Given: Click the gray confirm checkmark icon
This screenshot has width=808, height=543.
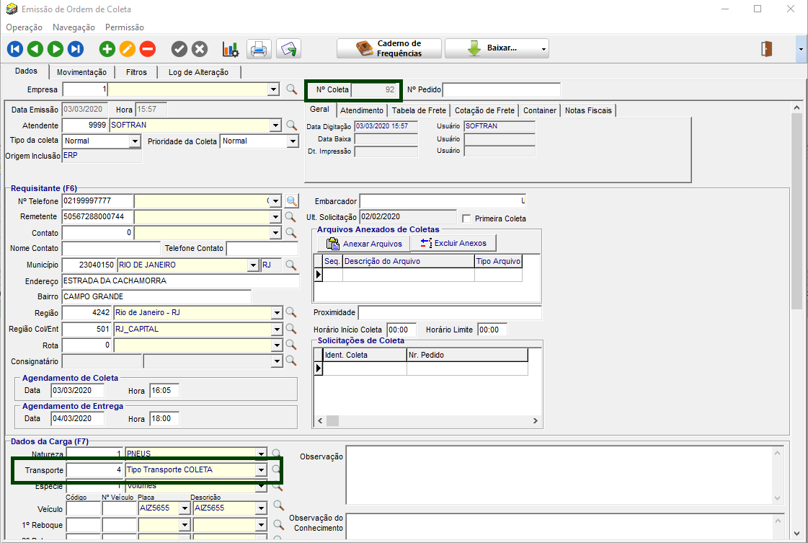Looking at the screenshot, I should [179, 49].
